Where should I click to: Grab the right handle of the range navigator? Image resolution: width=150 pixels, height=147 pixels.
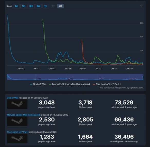[143, 77]
